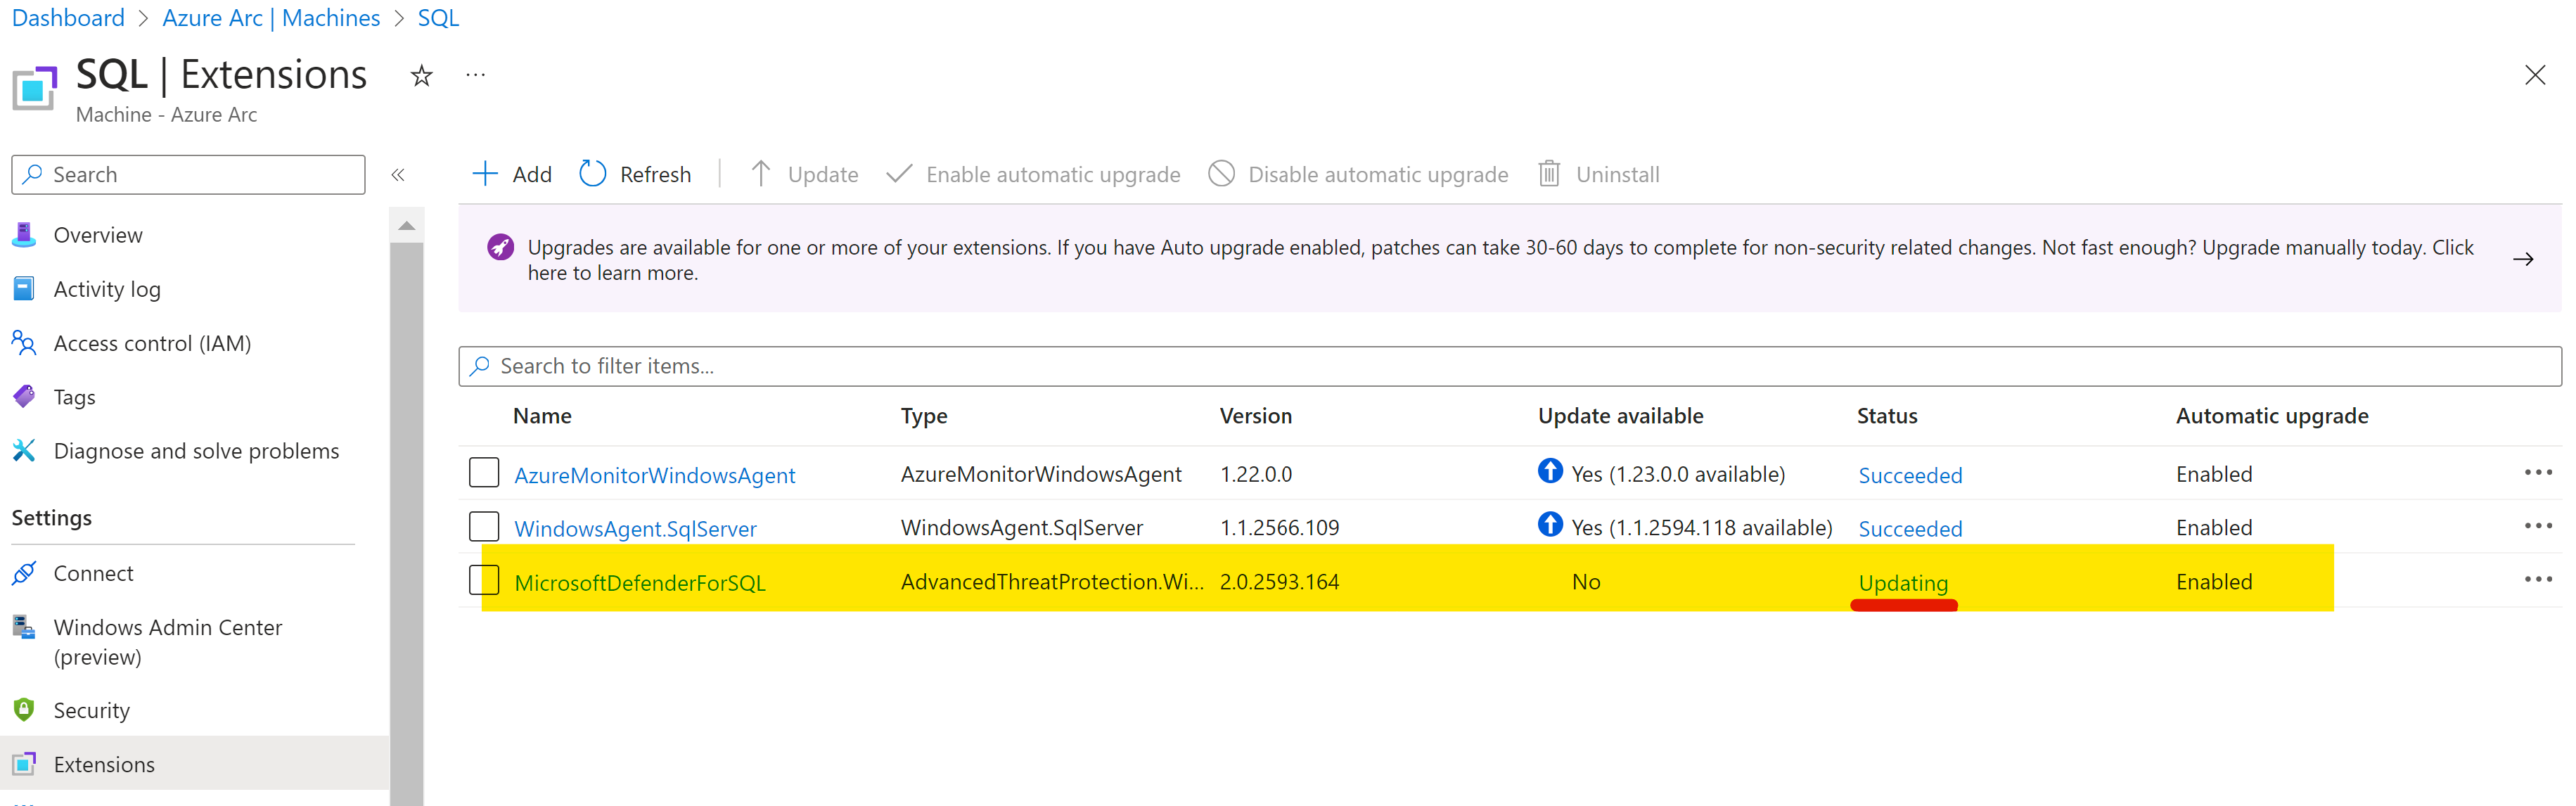Open the MicrosoftDefenderForSQL extension link
Viewport: 2576px width, 806px height.
(x=640, y=583)
